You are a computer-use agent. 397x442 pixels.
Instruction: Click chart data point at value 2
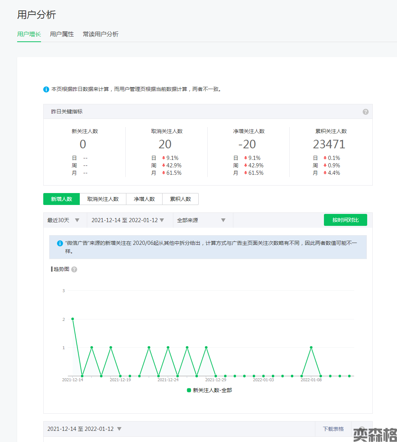pyautogui.click(x=73, y=319)
